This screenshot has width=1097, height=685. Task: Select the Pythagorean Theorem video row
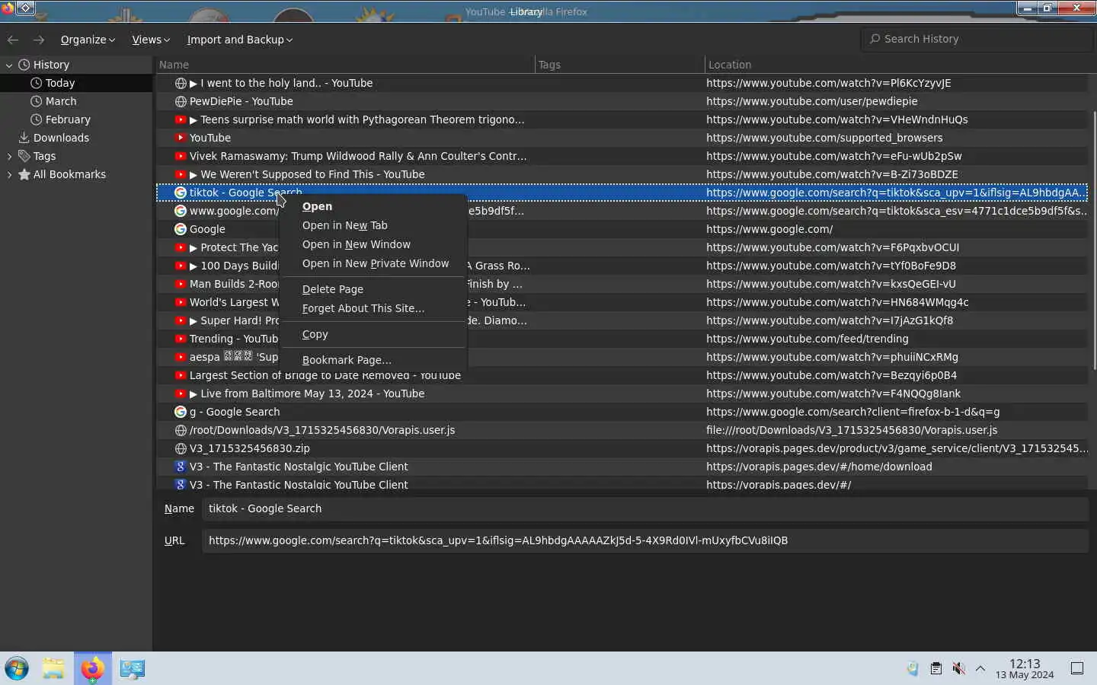tap(622, 119)
